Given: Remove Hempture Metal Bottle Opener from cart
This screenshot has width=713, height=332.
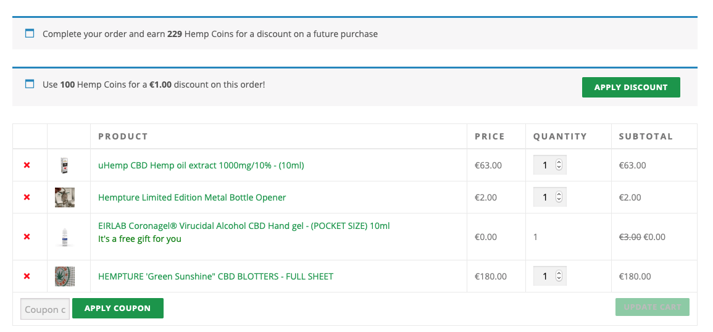Looking at the screenshot, I should (27, 197).
